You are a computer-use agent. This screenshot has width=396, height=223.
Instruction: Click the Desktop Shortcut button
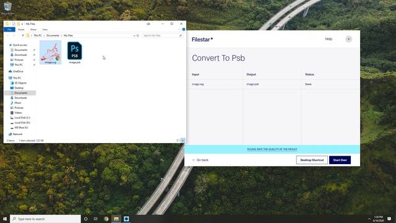[312, 160]
